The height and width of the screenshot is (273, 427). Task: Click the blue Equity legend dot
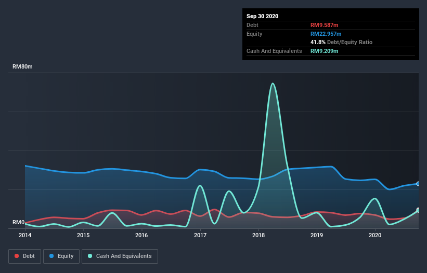pyautogui.click(x=51, y=256)
